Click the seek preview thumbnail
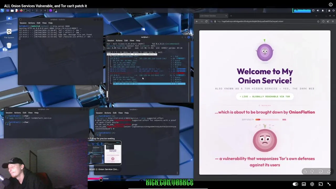 104,153
